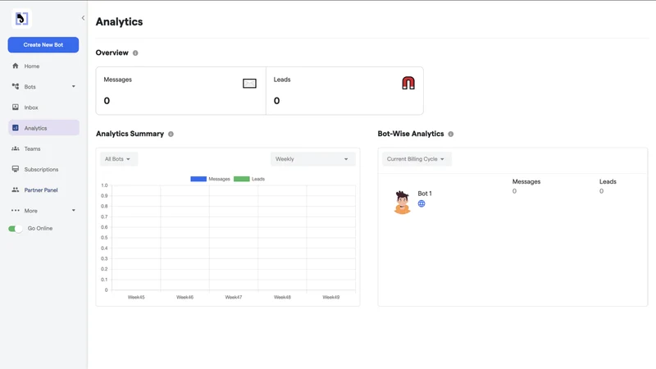656x369 pixels.
Task: Select Analytics in the sidebar
Action: tap(43, 128)
